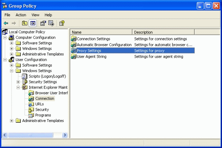
Task: Click the Automatic Browser Configuration item icon
Action: (74, 45)
